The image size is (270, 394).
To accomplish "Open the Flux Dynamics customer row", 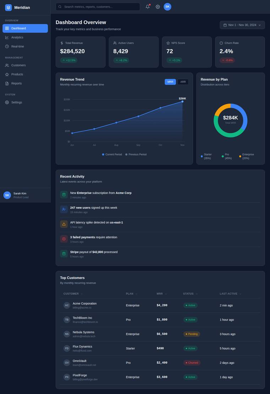I will tap(160, 348).
